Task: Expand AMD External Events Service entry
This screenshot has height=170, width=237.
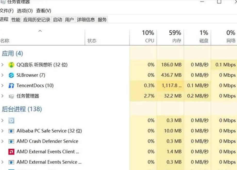Action: (x=2, y=162)
